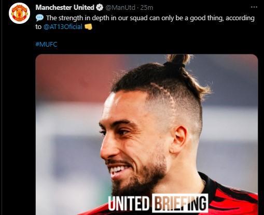Click the blue verified badge beside Manchester United
Viewport: 264px width, 215px height.
click(100, 7)
